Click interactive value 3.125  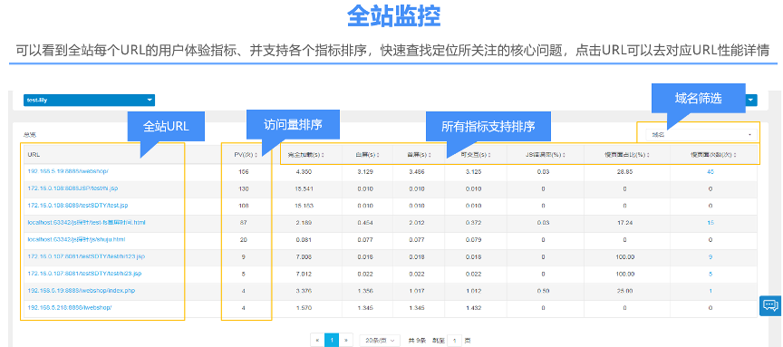(x=473, y=171)
